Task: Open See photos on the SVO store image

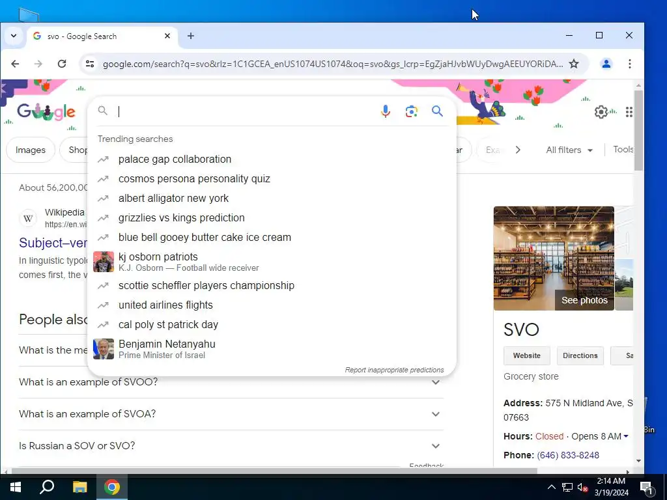Action: point(584,300)
